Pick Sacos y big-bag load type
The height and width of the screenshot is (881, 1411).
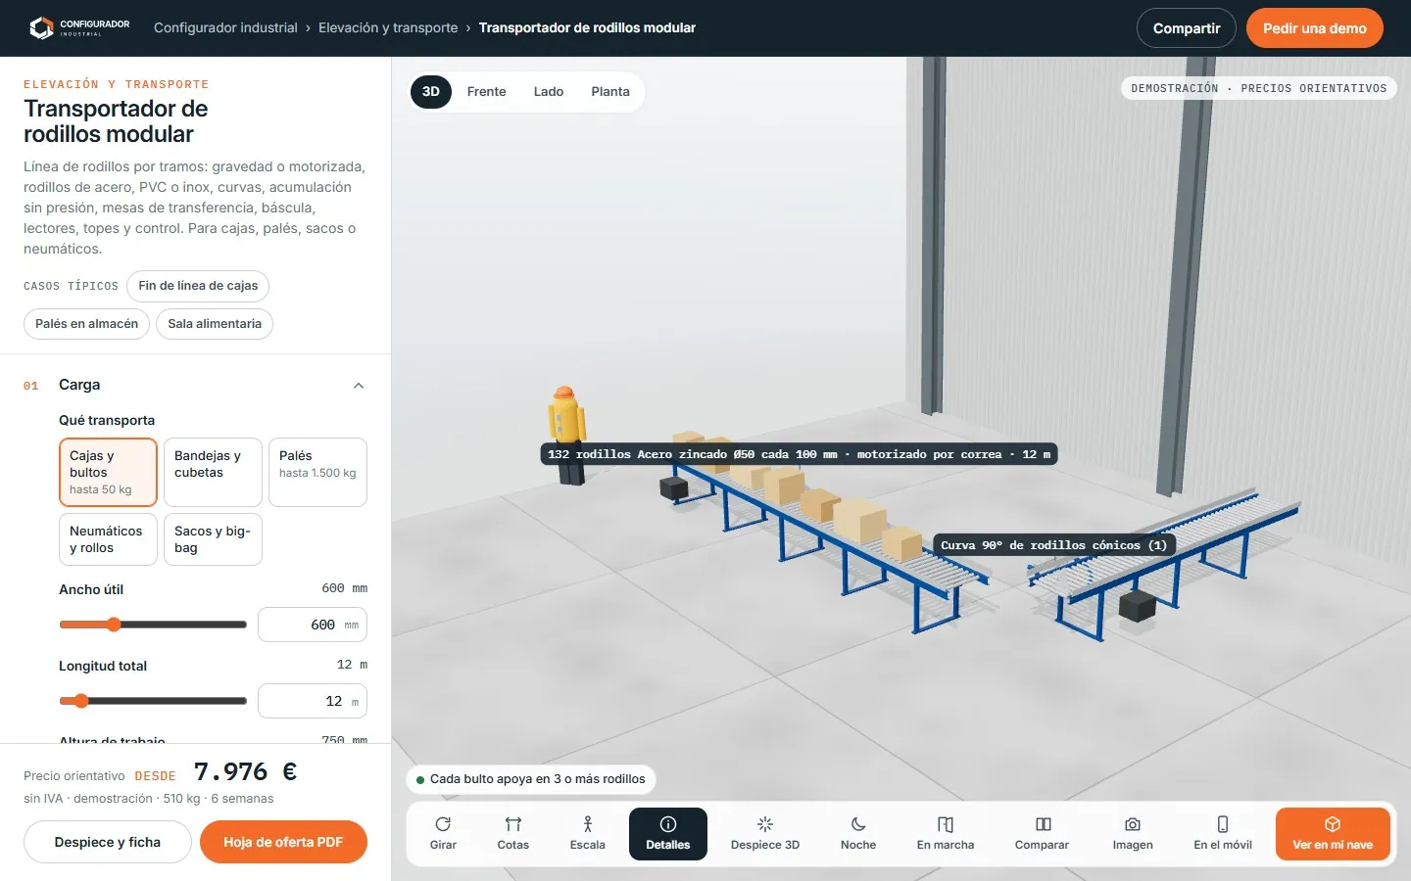[213, 539]
